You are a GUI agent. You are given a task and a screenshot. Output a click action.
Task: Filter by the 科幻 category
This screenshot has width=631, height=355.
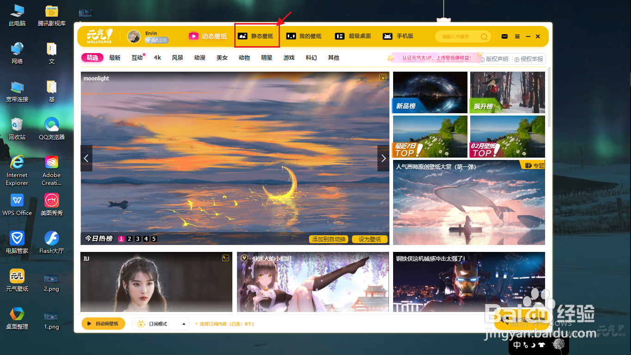(311, 58)
